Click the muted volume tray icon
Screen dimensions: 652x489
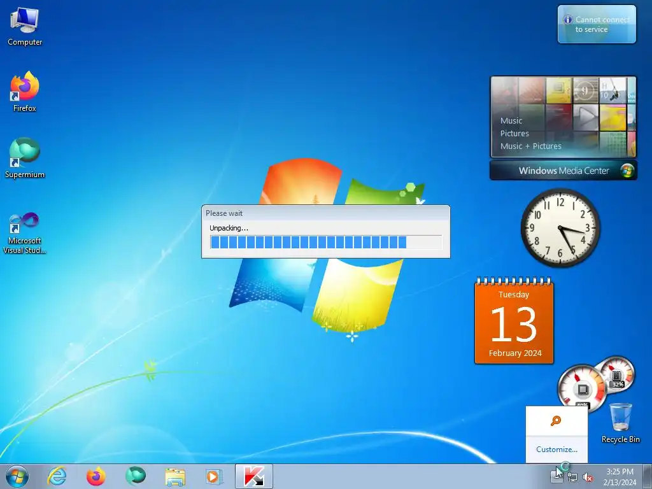pyautogui.click(x=588, y=478)
